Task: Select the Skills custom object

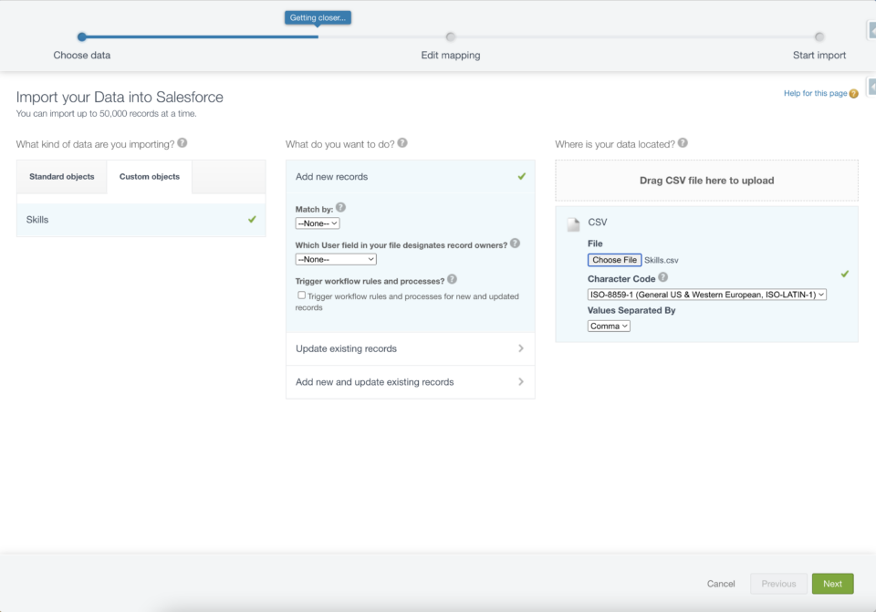Action: [x=141, y=220]
